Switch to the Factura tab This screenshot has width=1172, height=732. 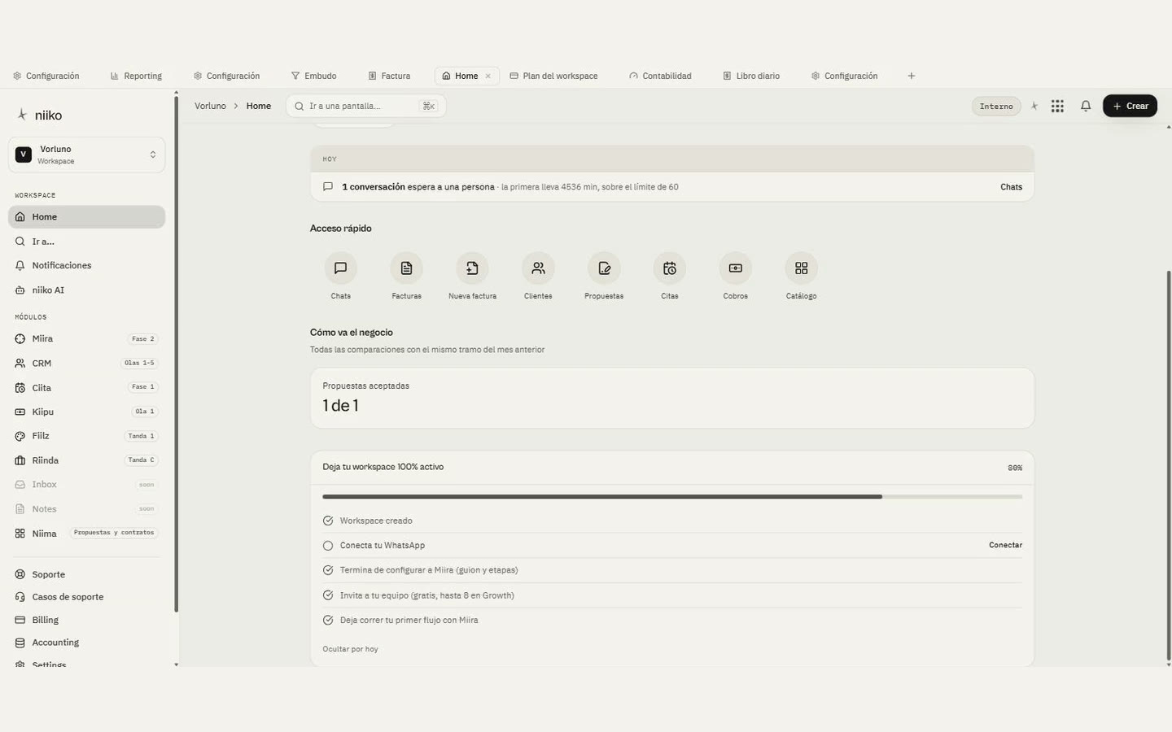[x=389, y=76]
